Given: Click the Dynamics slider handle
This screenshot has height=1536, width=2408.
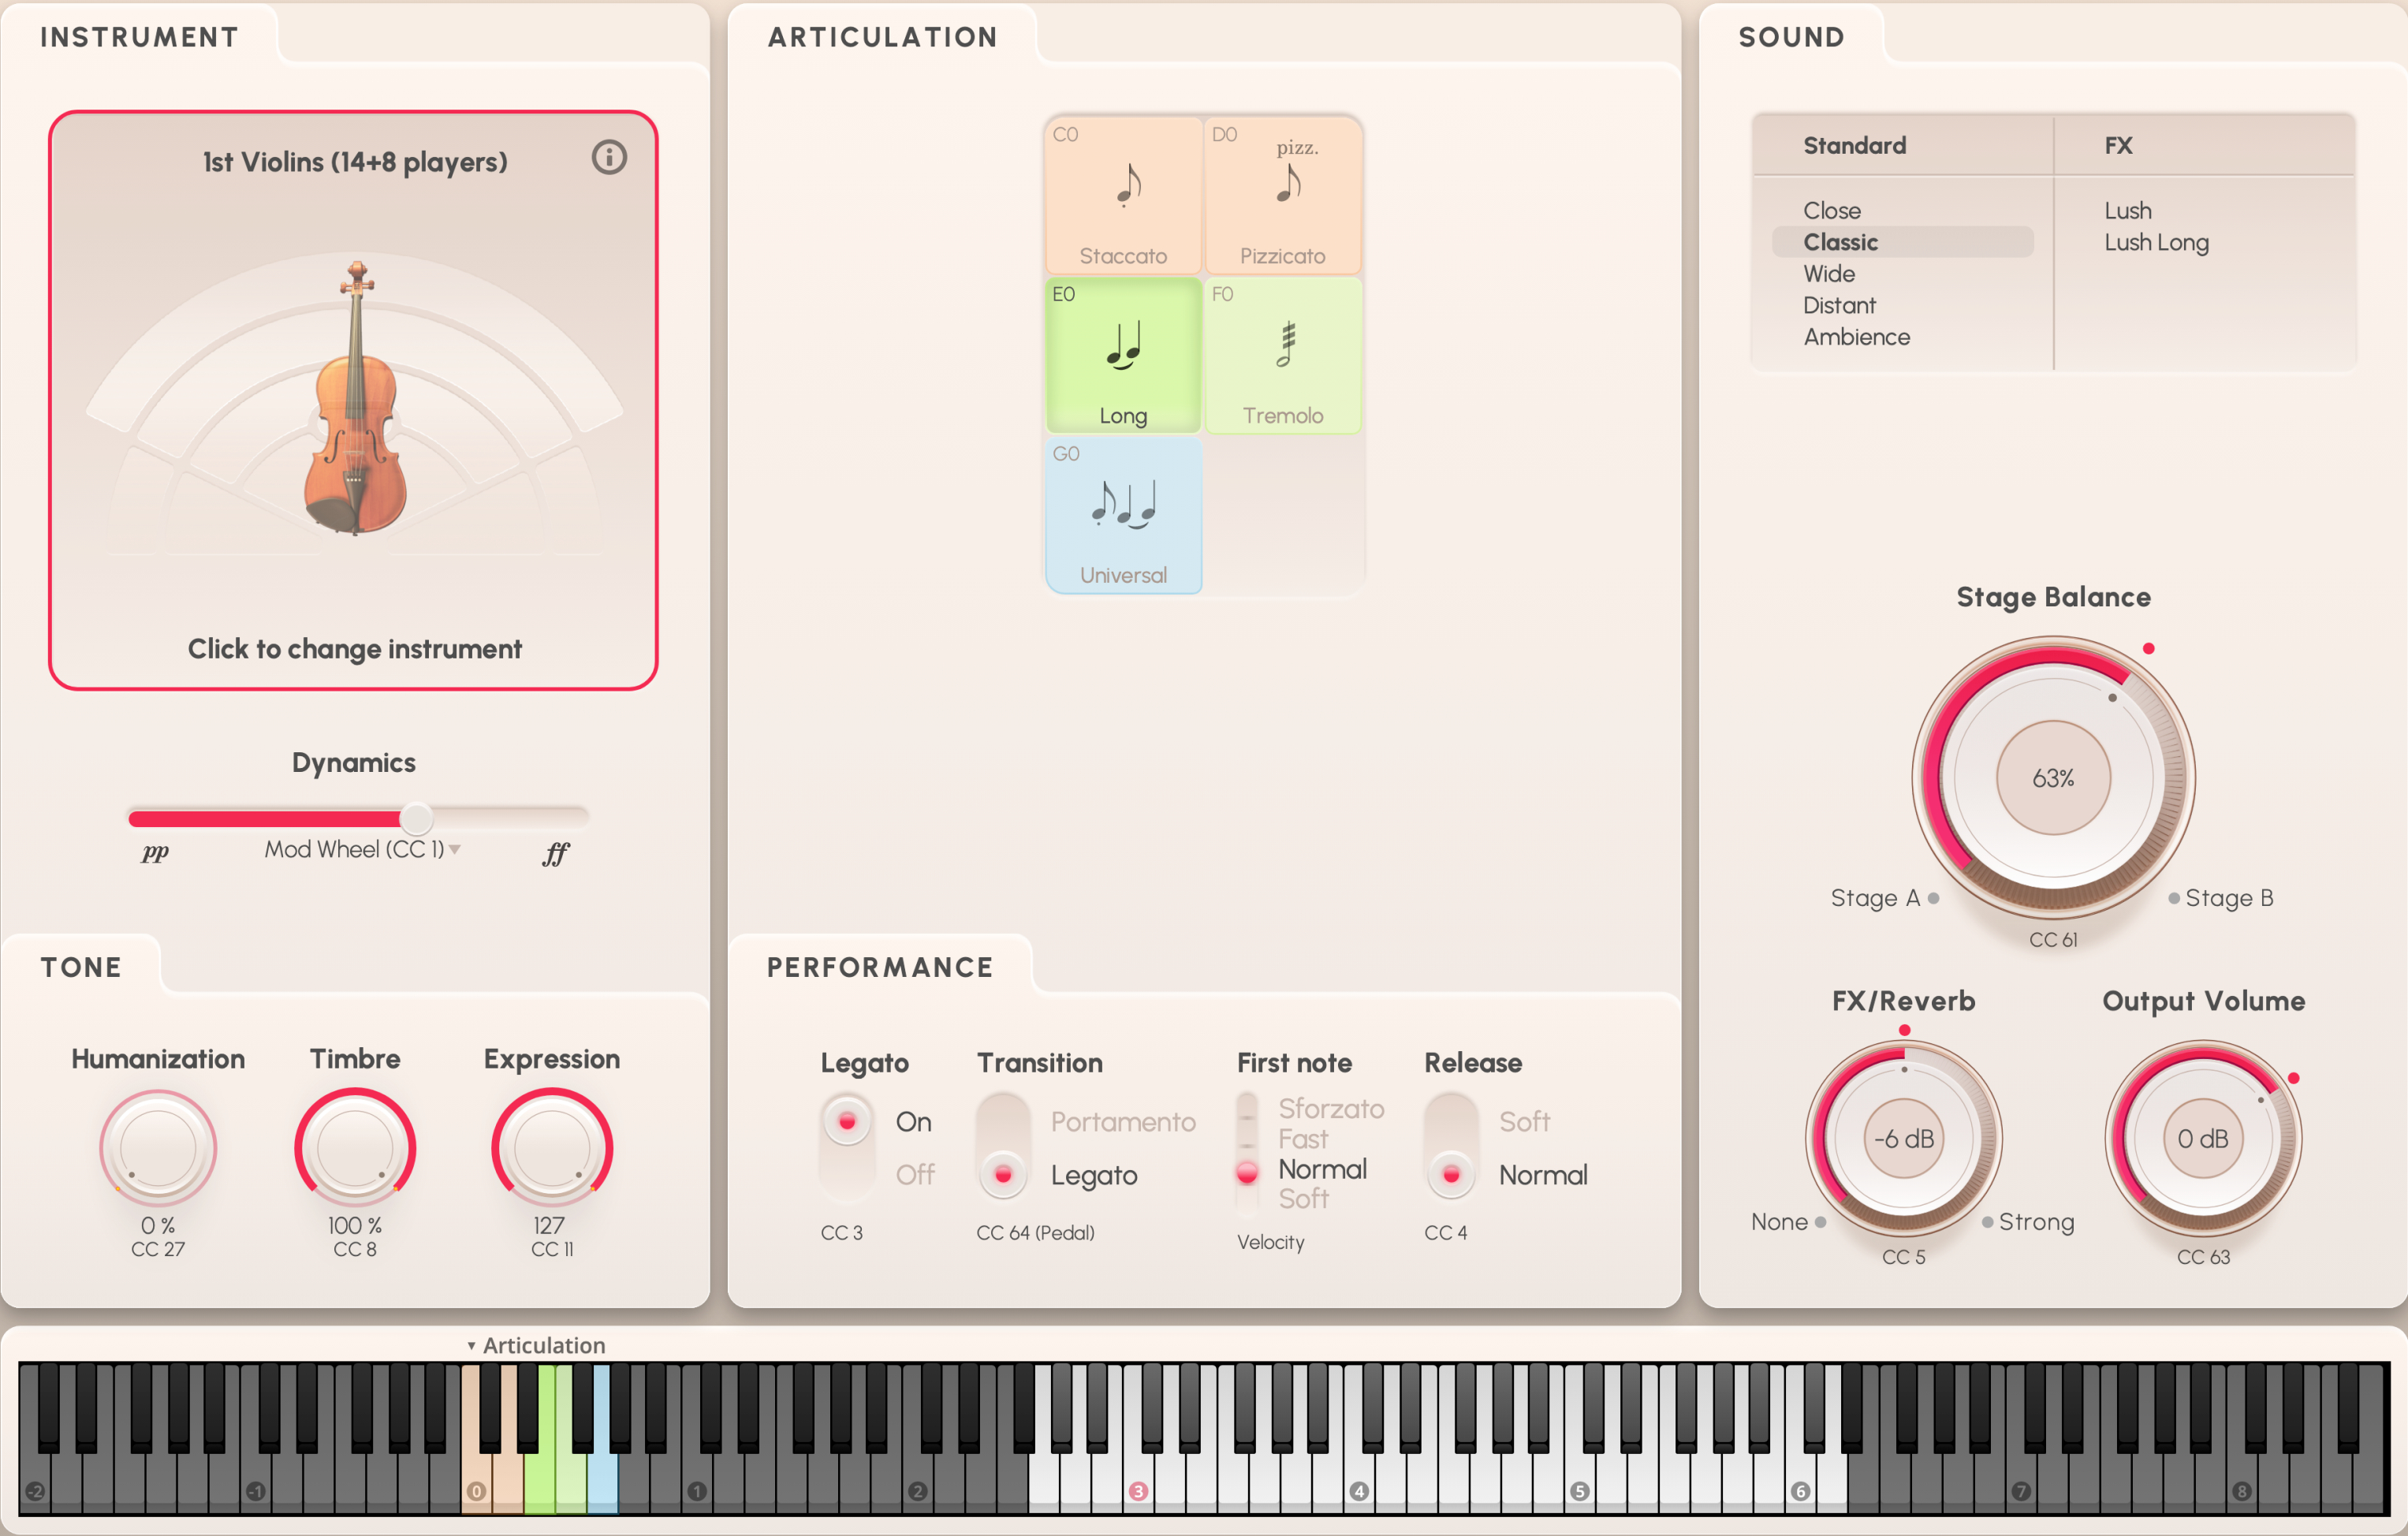Looking at the screenshot, I should click(416, 818).
